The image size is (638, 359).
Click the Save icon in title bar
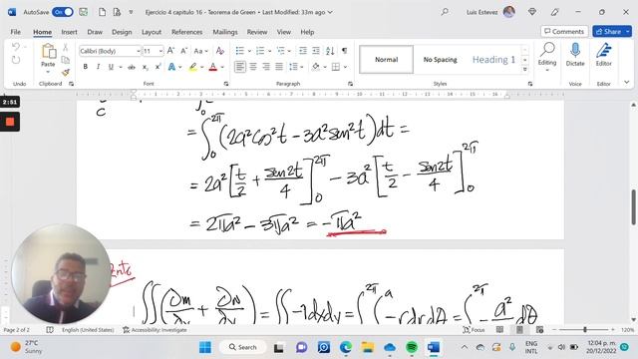click(x=84, y=12)
